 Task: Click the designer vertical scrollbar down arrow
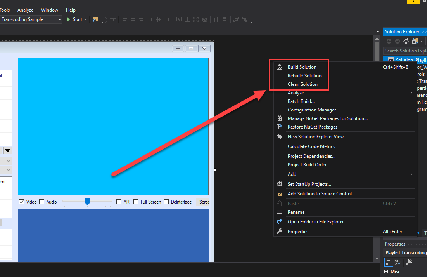(x=377, y=258)
